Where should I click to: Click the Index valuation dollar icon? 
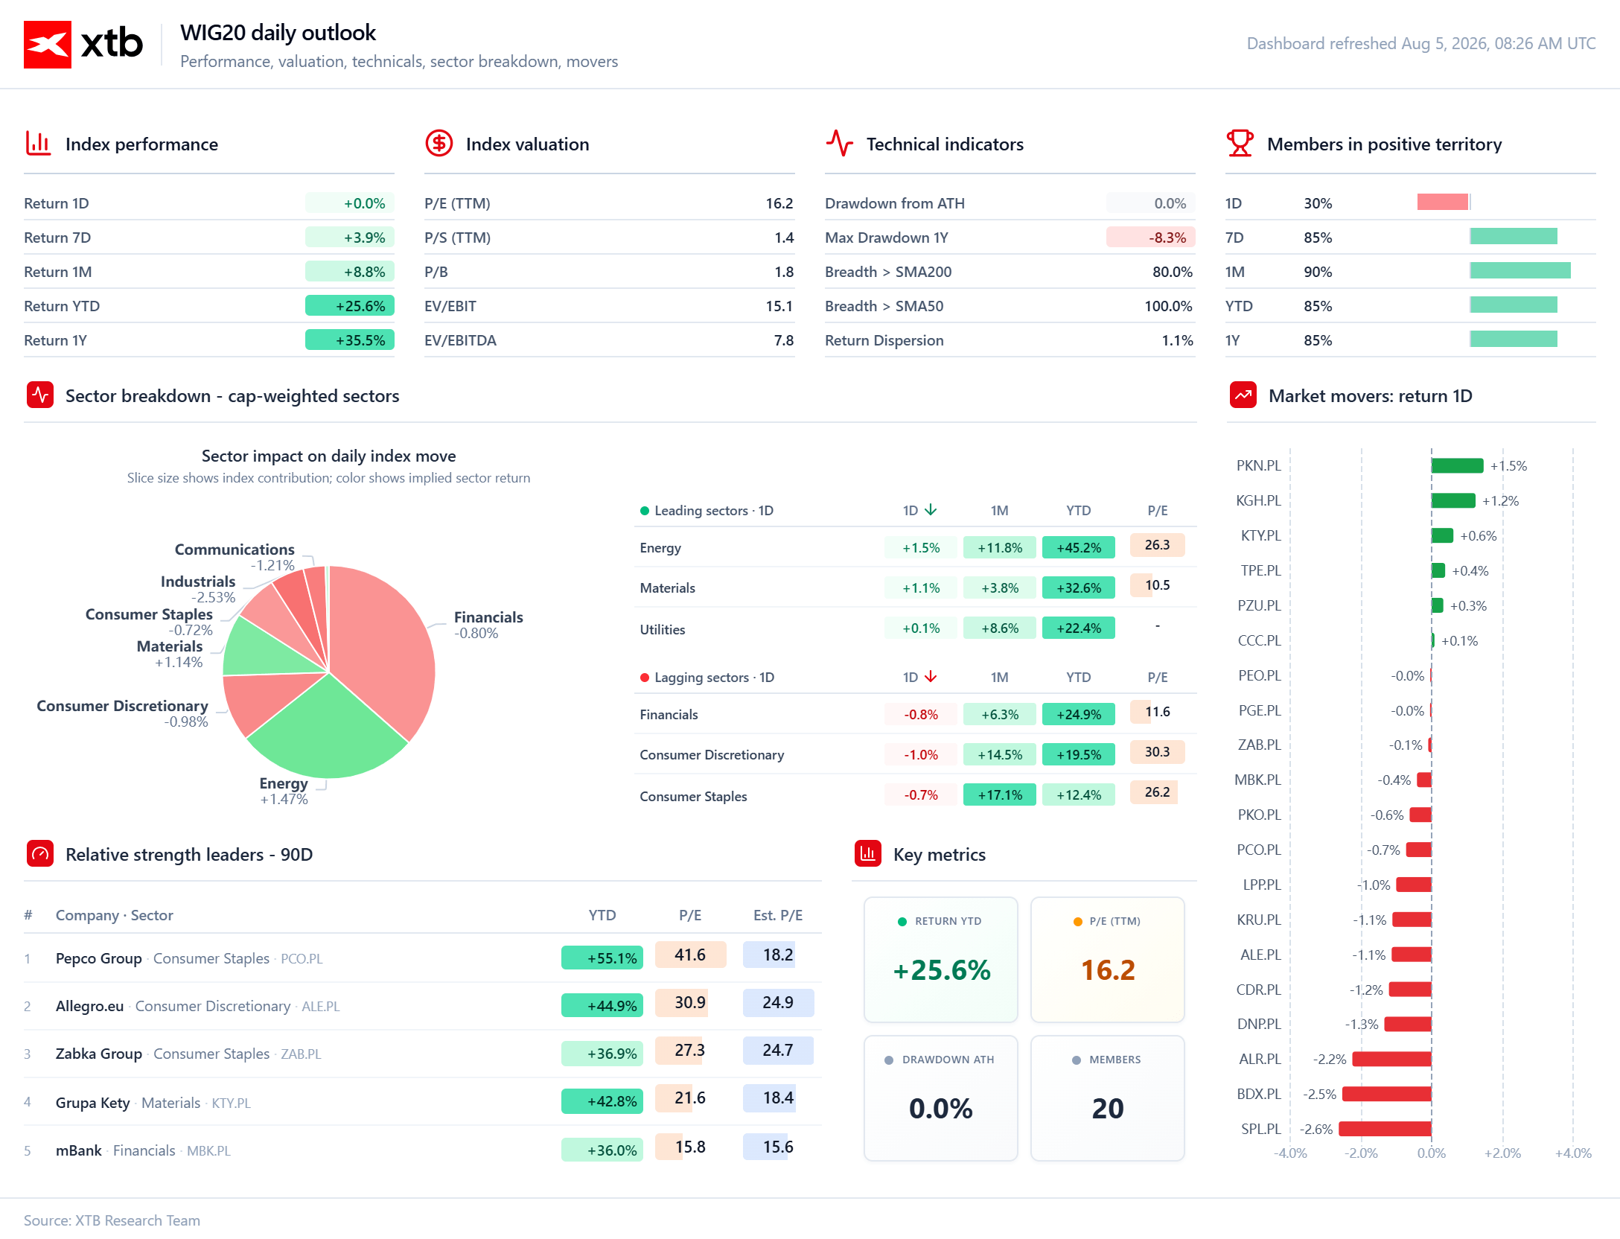[439, 143]
